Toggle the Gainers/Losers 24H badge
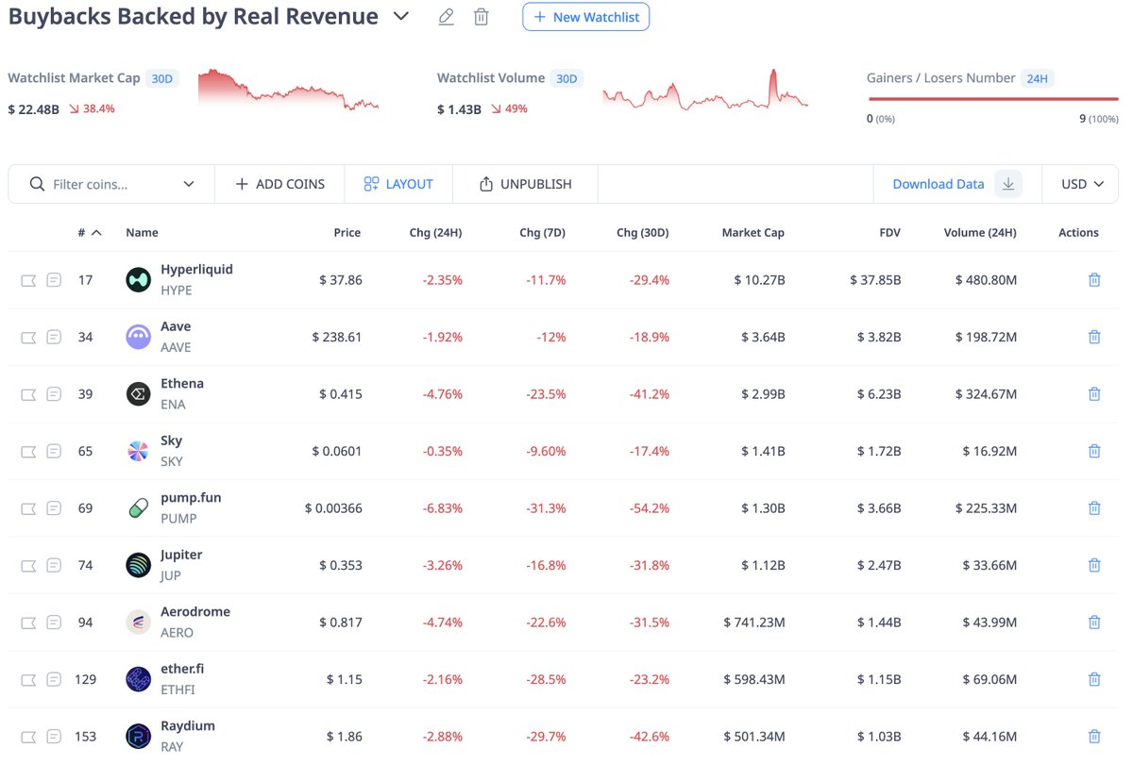The height and width of the screenshot is (764, 1133). pos(1038,78)
